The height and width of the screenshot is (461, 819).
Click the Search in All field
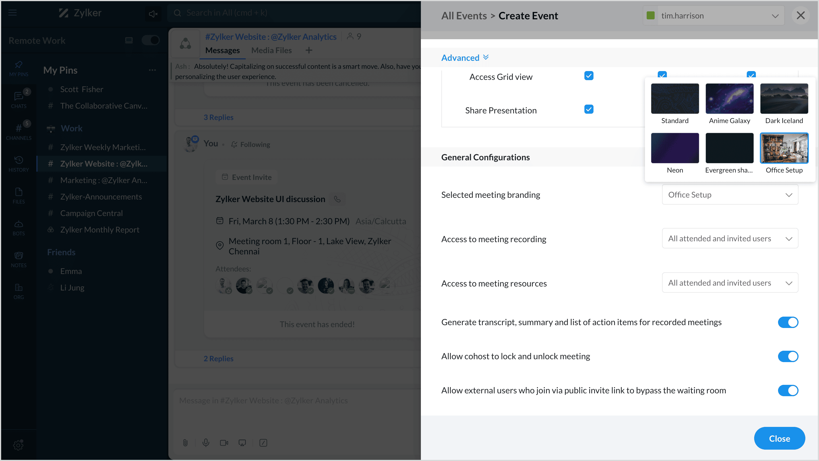(294, 13)
